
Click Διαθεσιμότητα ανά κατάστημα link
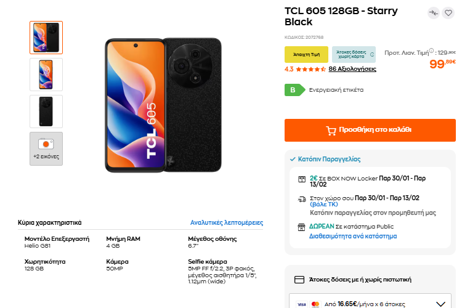pos(353,236)
